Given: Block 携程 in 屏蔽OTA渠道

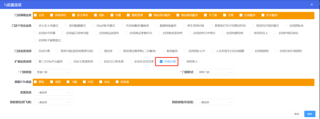Looking at the screenshot, I should pyautogui.click(x=35, y=82).
